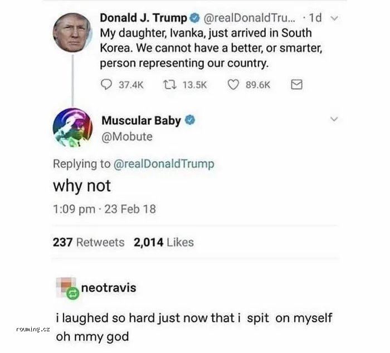The width and height of the screenshot is (390, 353).
Task: Click the "why not" reply text
Action: 82,186
